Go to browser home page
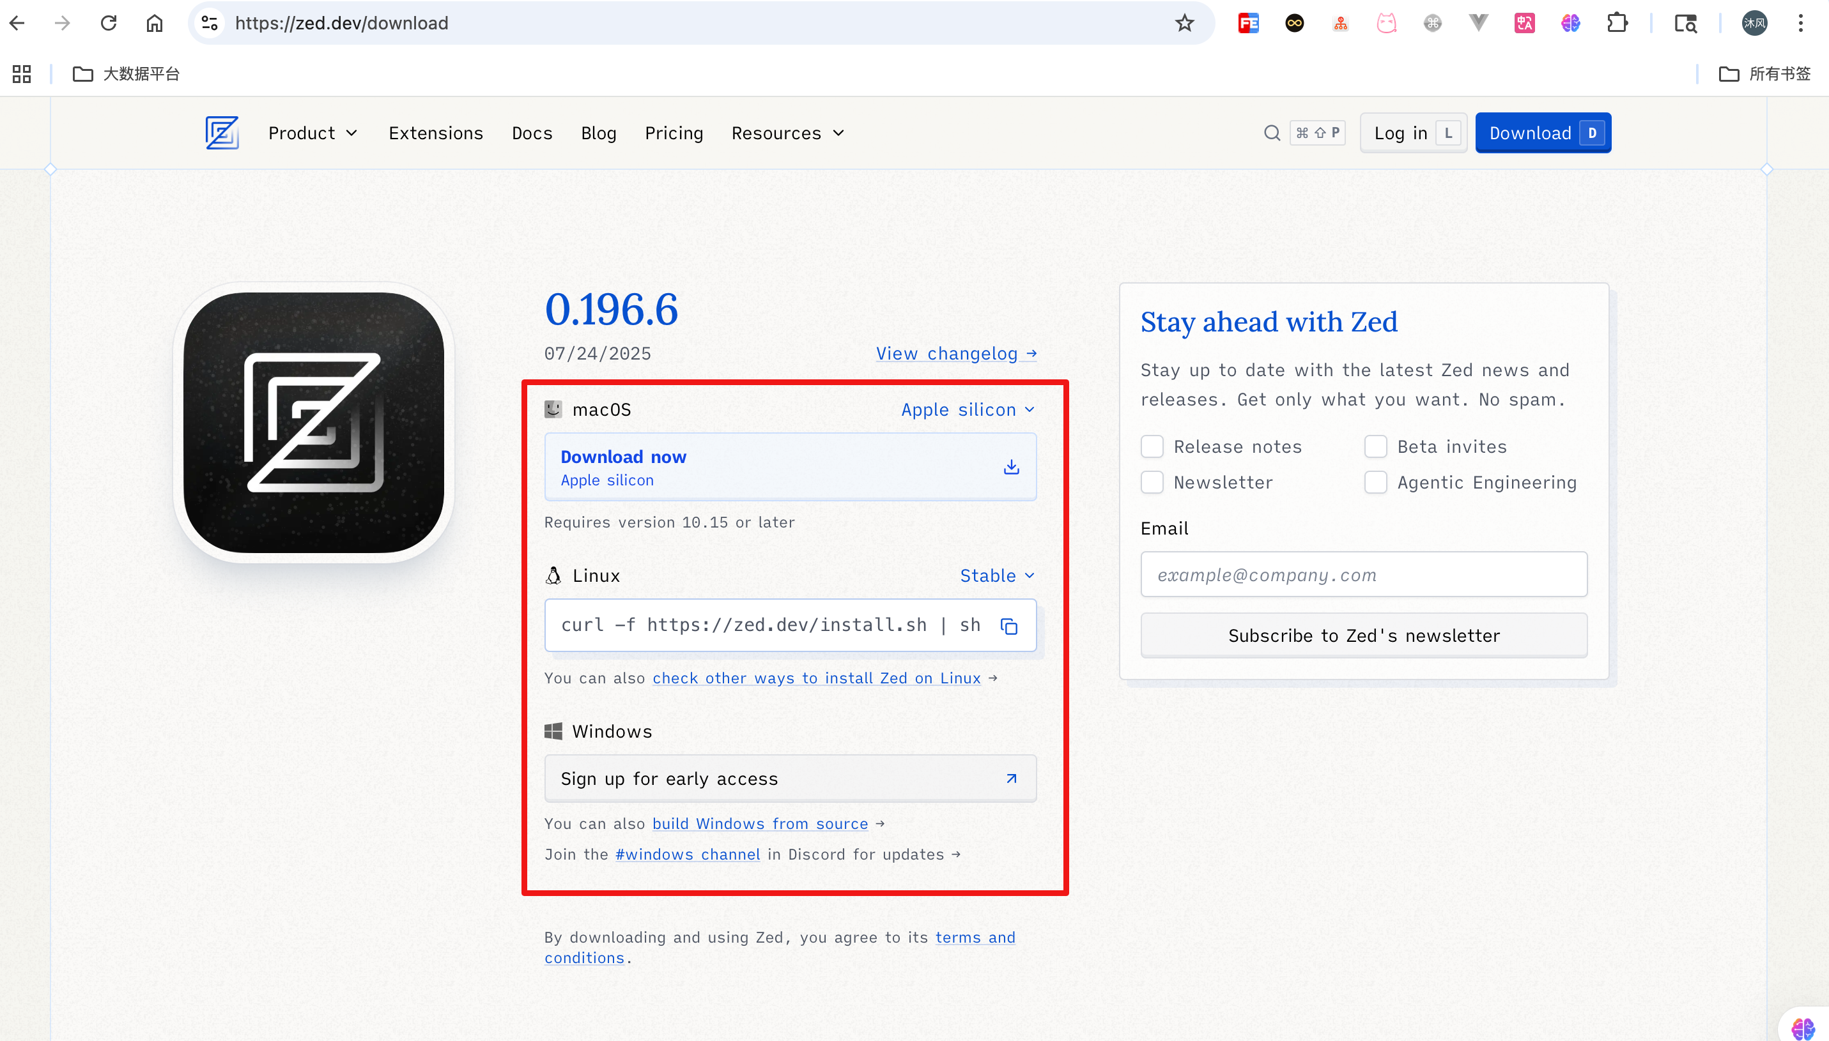The width and height of the screenshot is (1829, 1041). click(x=155, y=23)
